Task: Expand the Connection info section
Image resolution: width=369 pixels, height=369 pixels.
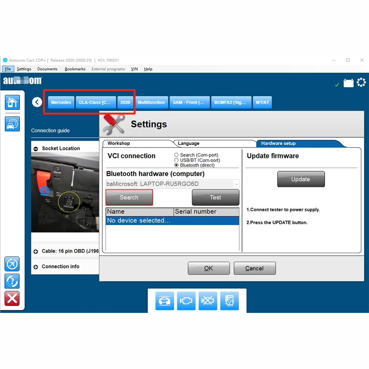Action: [x=36, y=267]
